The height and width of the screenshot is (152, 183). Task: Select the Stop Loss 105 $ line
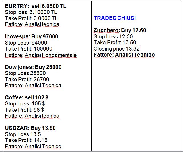(25, 104)
